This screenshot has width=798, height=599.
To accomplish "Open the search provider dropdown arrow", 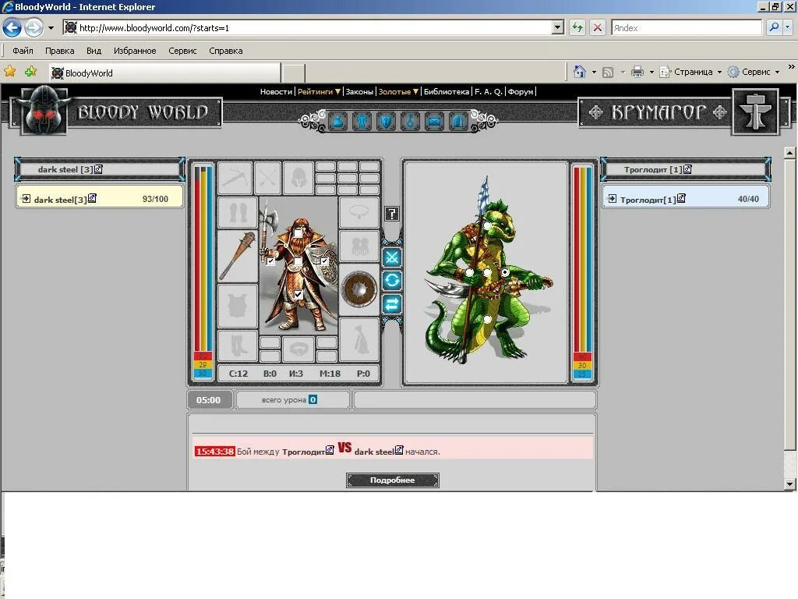I will coord(787,27).
